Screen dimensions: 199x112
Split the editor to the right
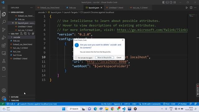(x=191, y=7)
